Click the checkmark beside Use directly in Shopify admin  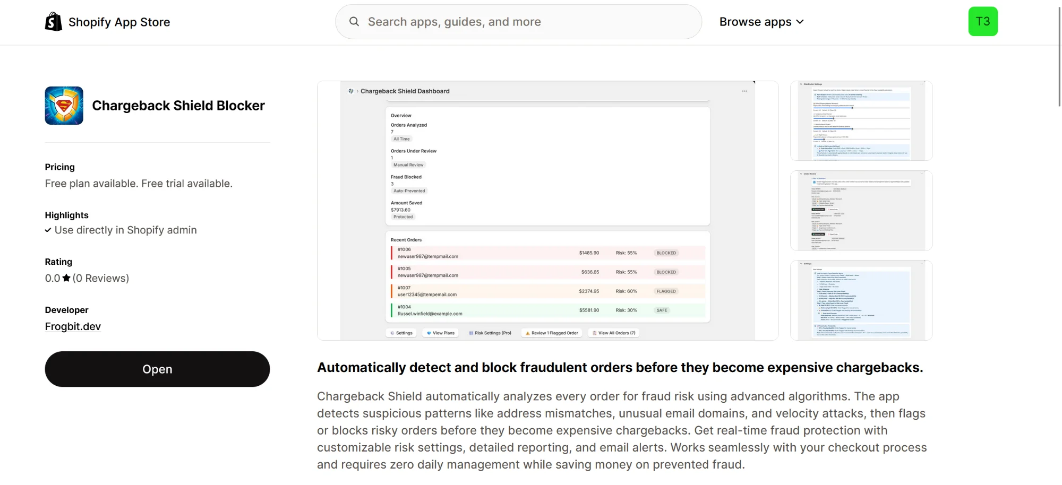coord(48,230)
